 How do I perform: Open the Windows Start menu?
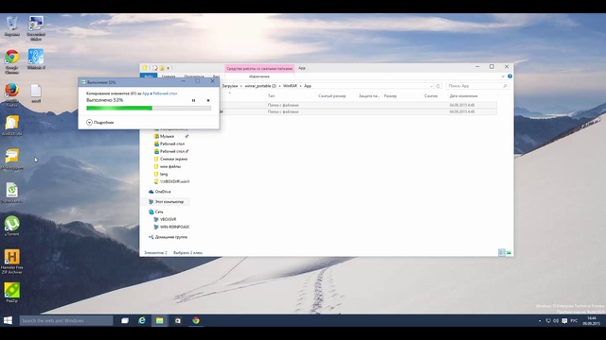tap(8, 320)
